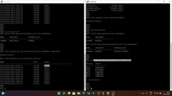Click READ WRITE open mode value
Viewport: 172px width, 96px height.
(x=14, y=41)
